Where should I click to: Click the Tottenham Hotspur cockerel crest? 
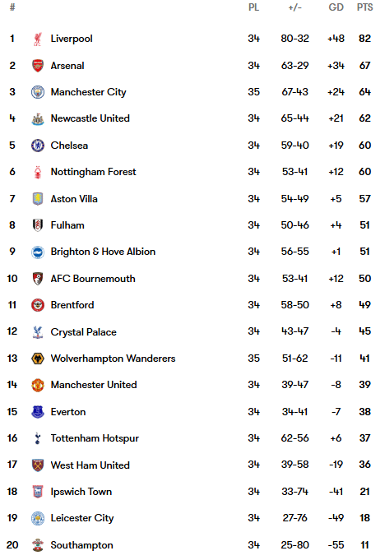click(x=38, y=438)
